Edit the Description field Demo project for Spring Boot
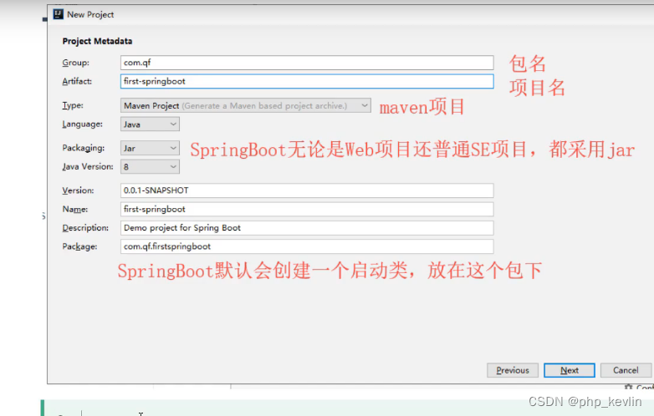Screen dimensions: 654x416 pyautogui.click(x=307, y=228)
